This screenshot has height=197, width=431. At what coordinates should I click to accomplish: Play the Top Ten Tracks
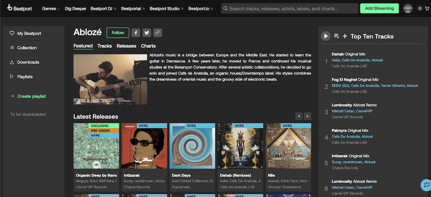point(326,36)
